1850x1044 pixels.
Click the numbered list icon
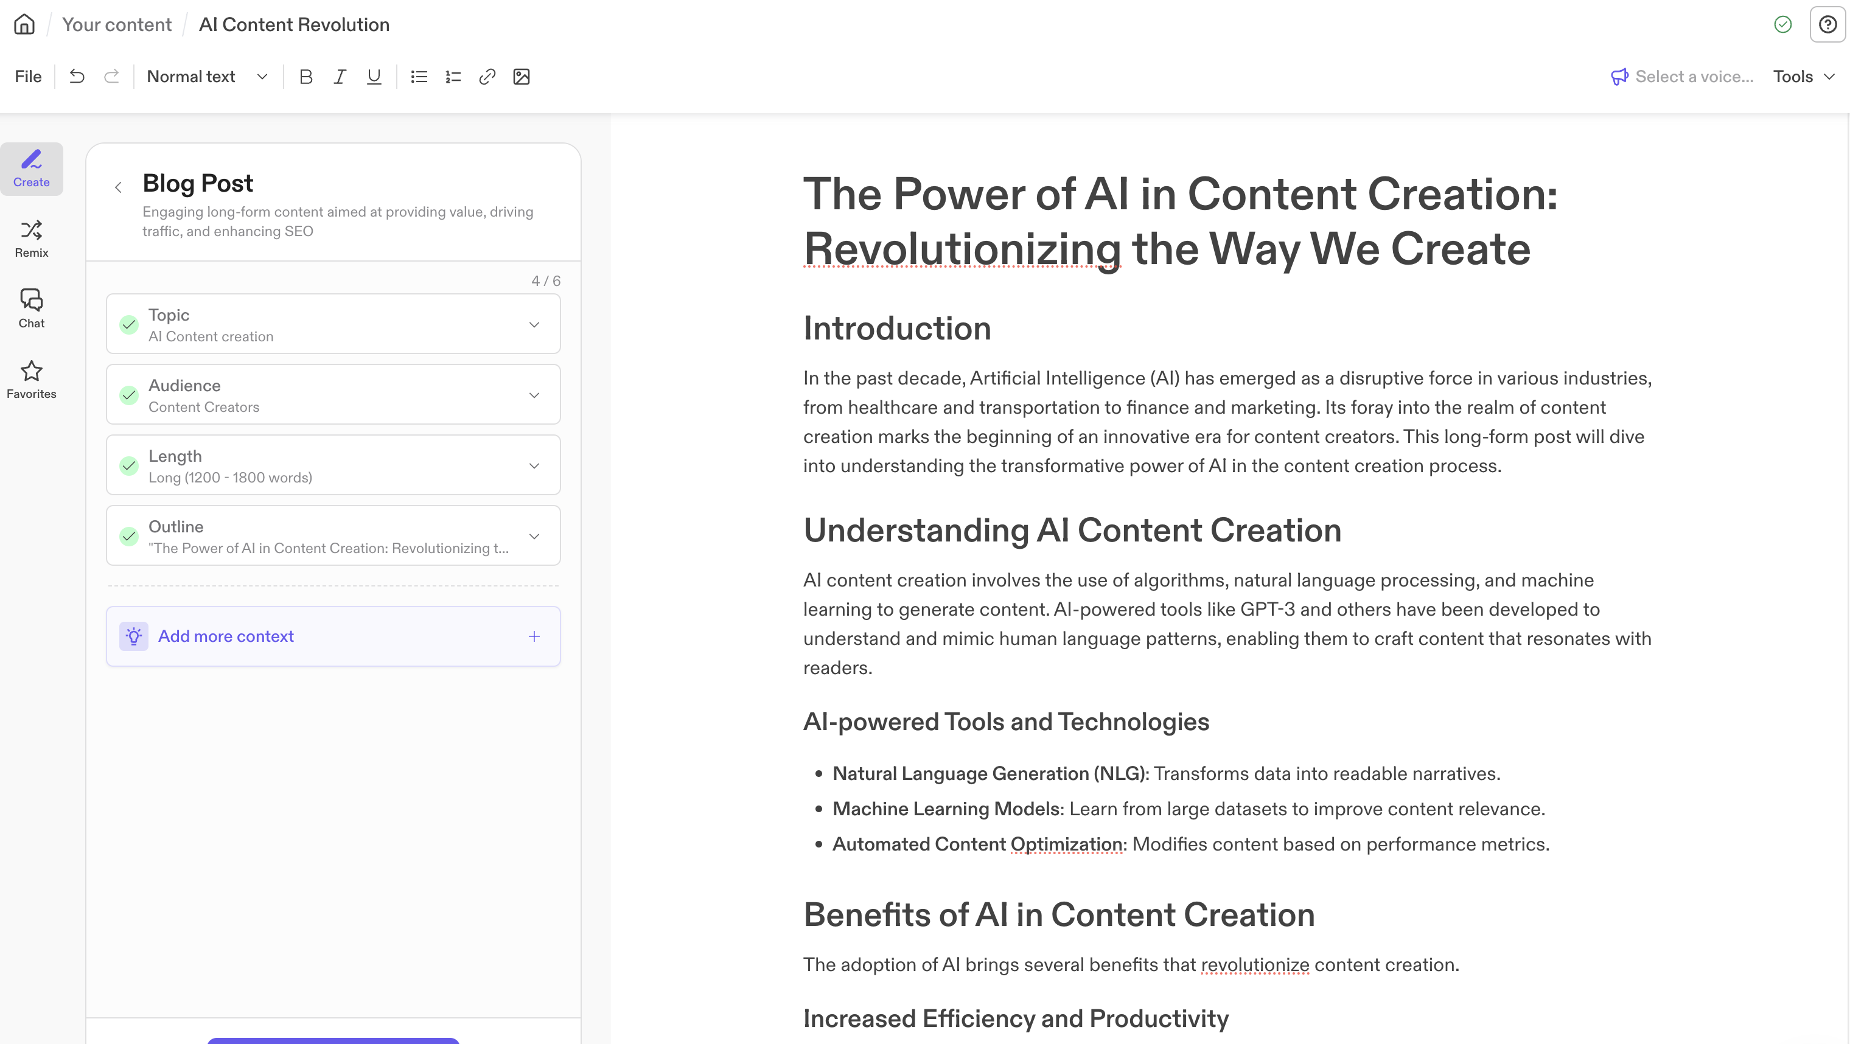click(451, 76)
